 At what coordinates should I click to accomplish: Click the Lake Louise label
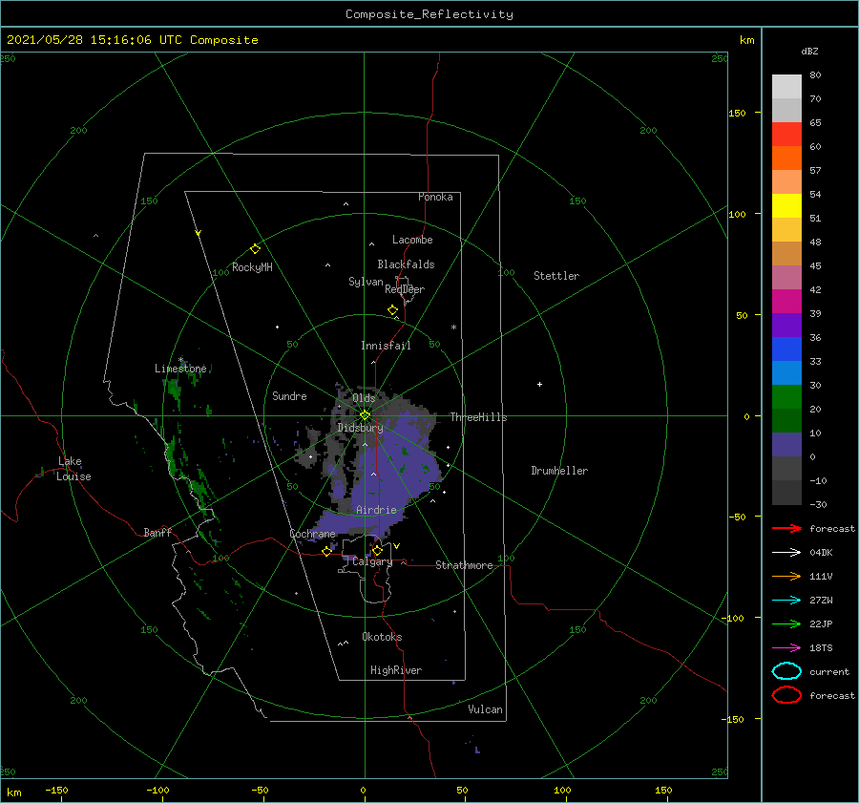click(x=73, y=469)
